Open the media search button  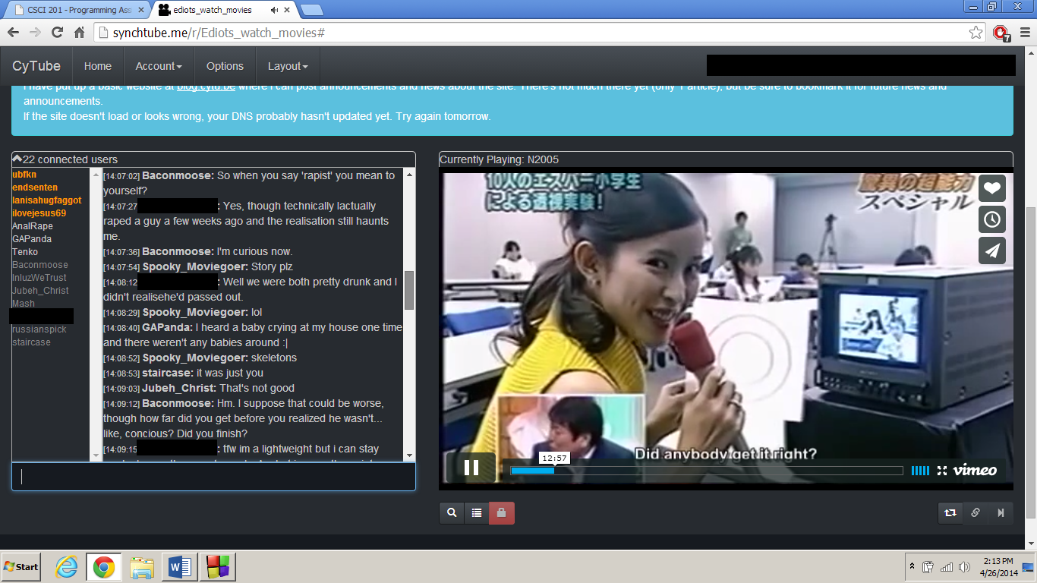click(x=452, y=513)
